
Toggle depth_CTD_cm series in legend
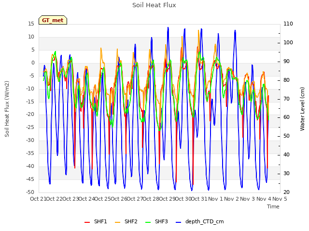[199, 221]
